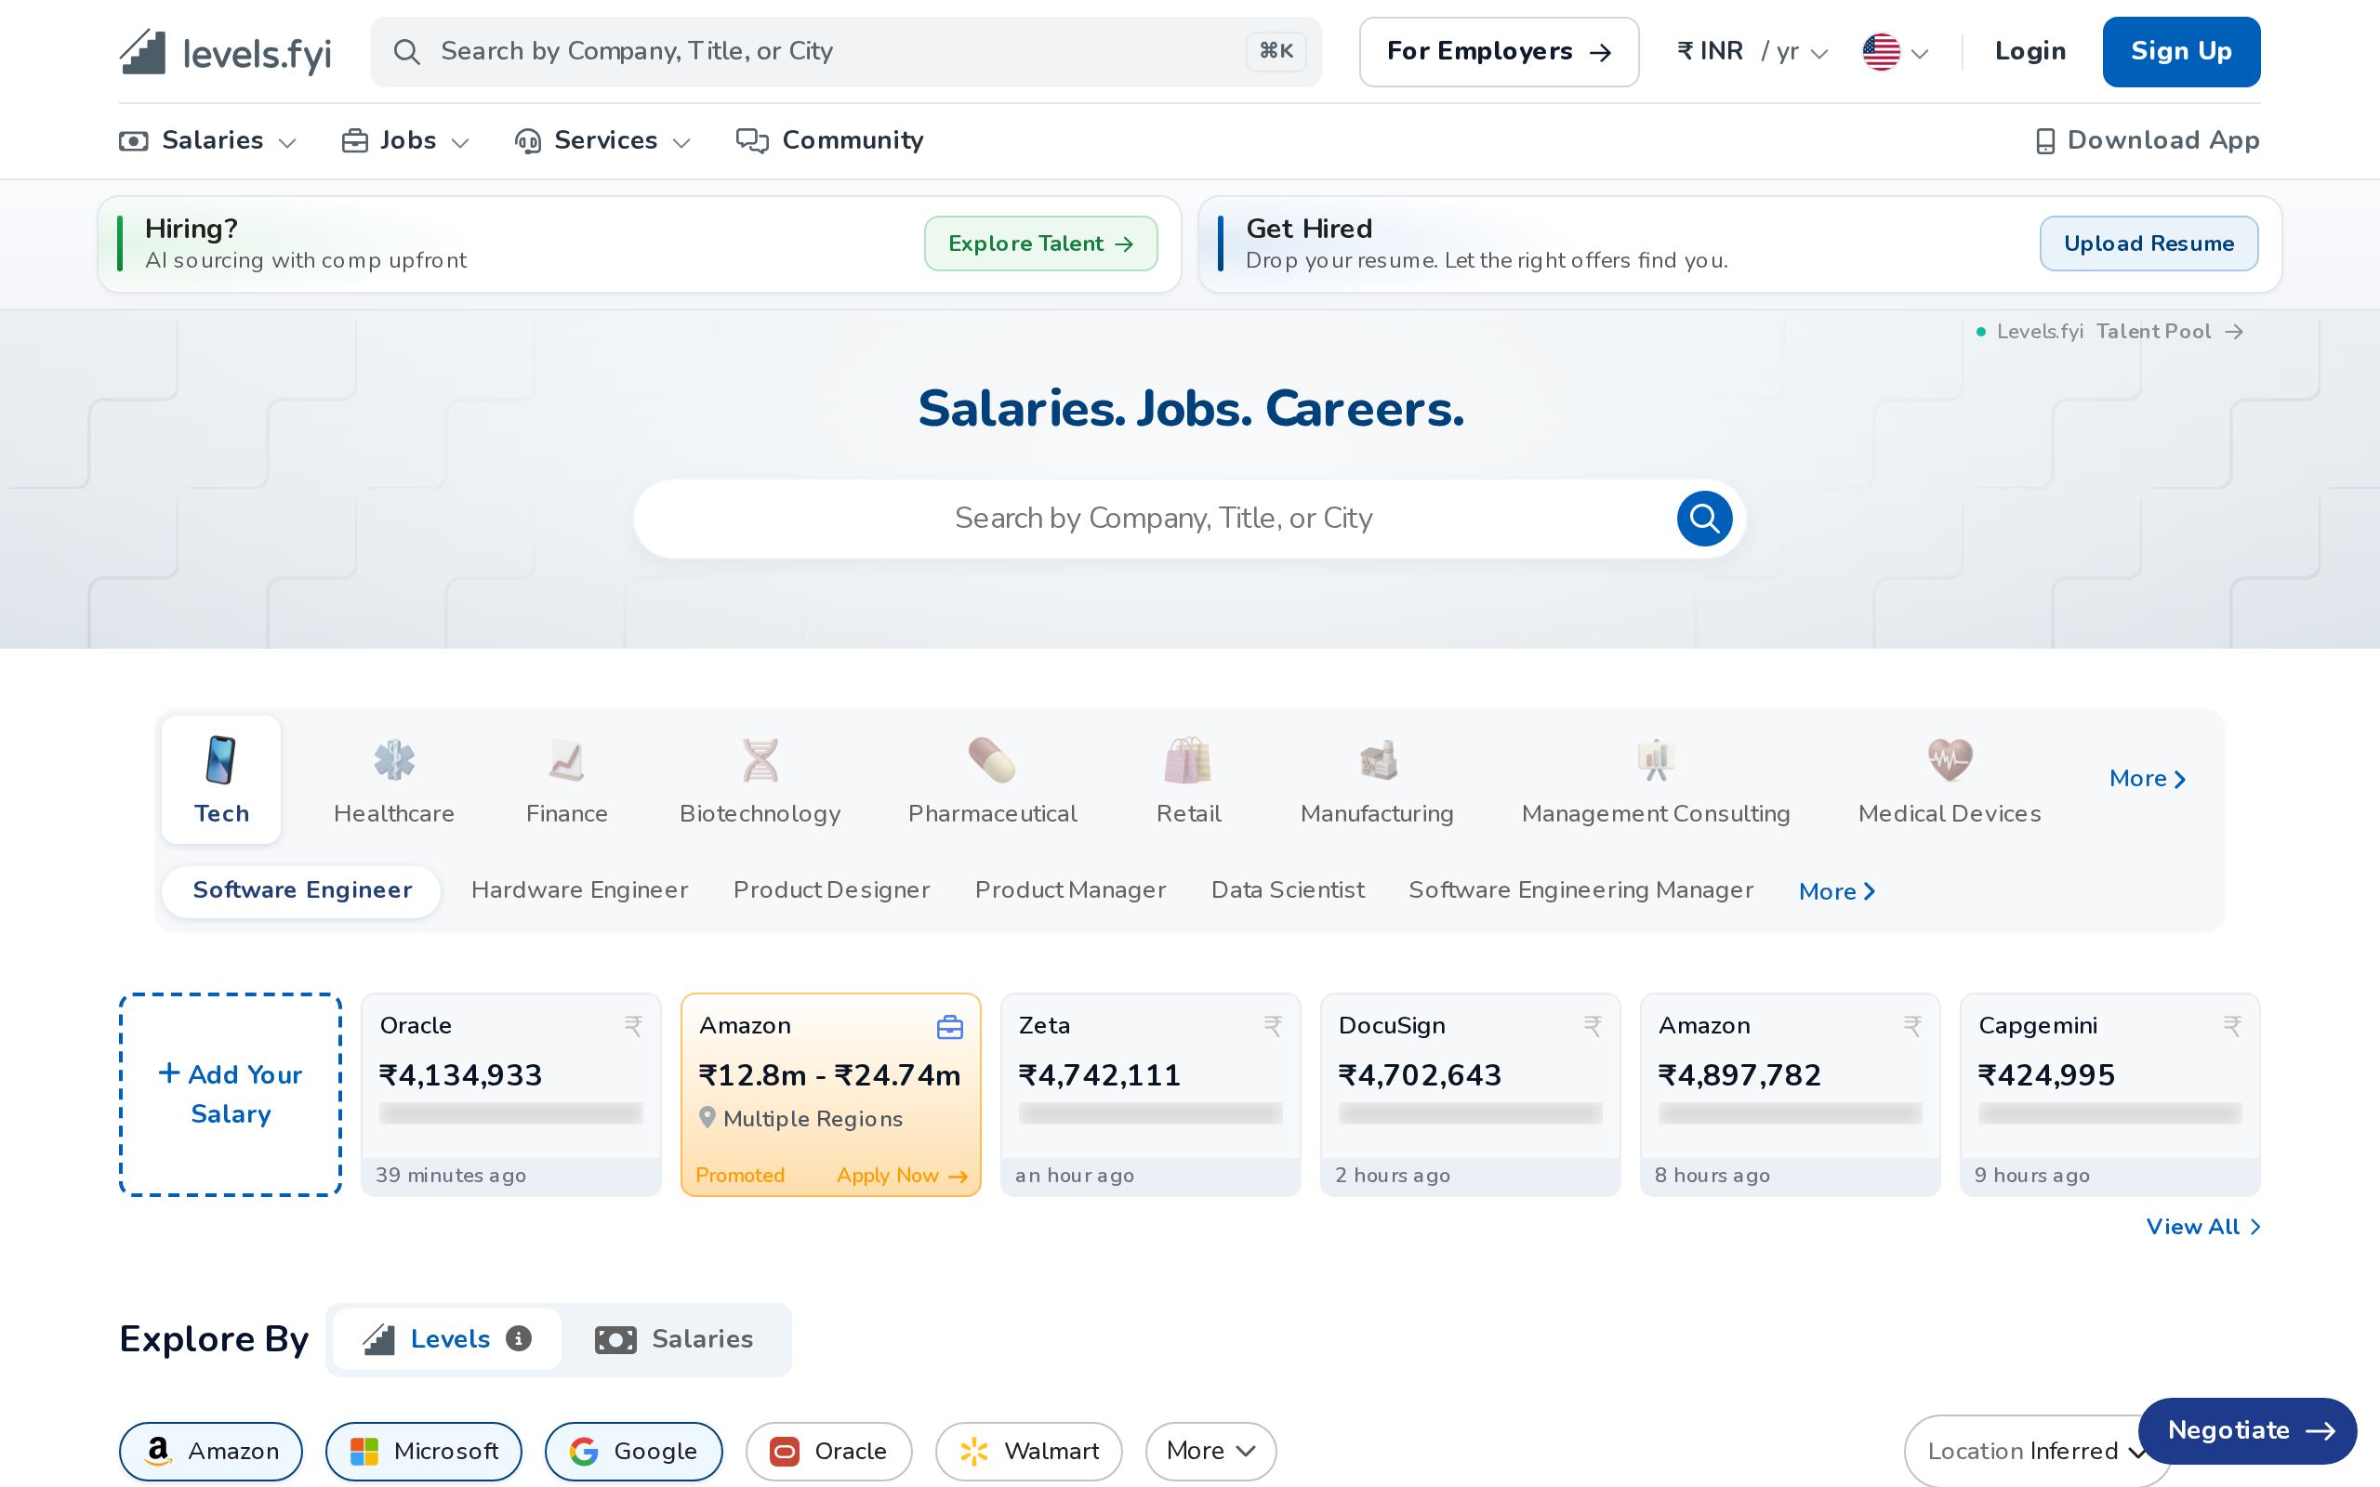Select the Manufacturing industry icon
Screen dimensions: 2380x1487
pyautogui.click(x=1377, y=759)
